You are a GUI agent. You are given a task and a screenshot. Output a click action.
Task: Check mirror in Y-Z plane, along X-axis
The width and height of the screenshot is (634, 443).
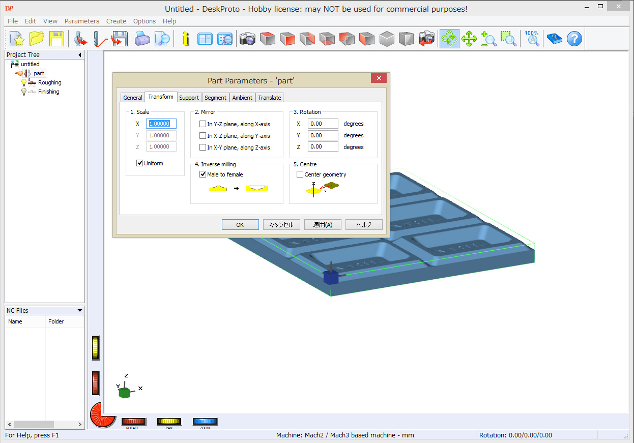(x=203, y=124)
